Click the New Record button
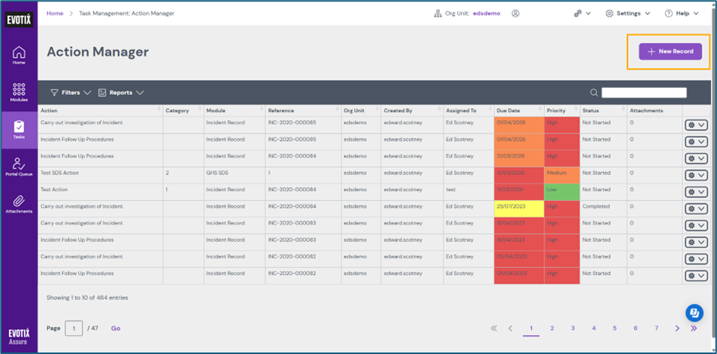The width and height of the screenshot is (717, 354). click(670, 52)
